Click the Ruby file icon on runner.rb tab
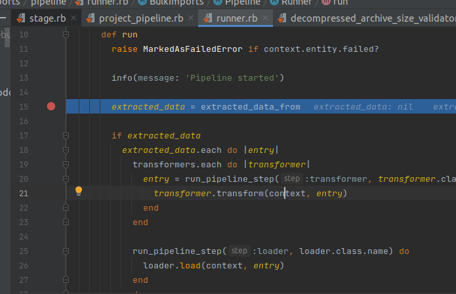This screenshot has height=294, width=456. point(209,18)
